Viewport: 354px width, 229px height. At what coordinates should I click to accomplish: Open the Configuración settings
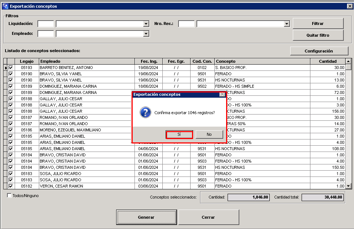click(x=319, y=51)
